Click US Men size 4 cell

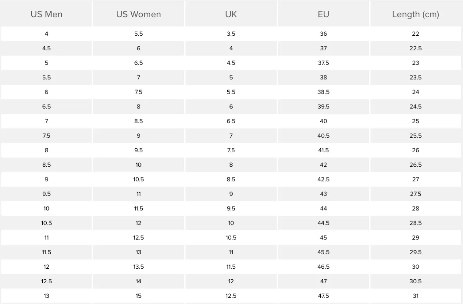tap(46, 34)
